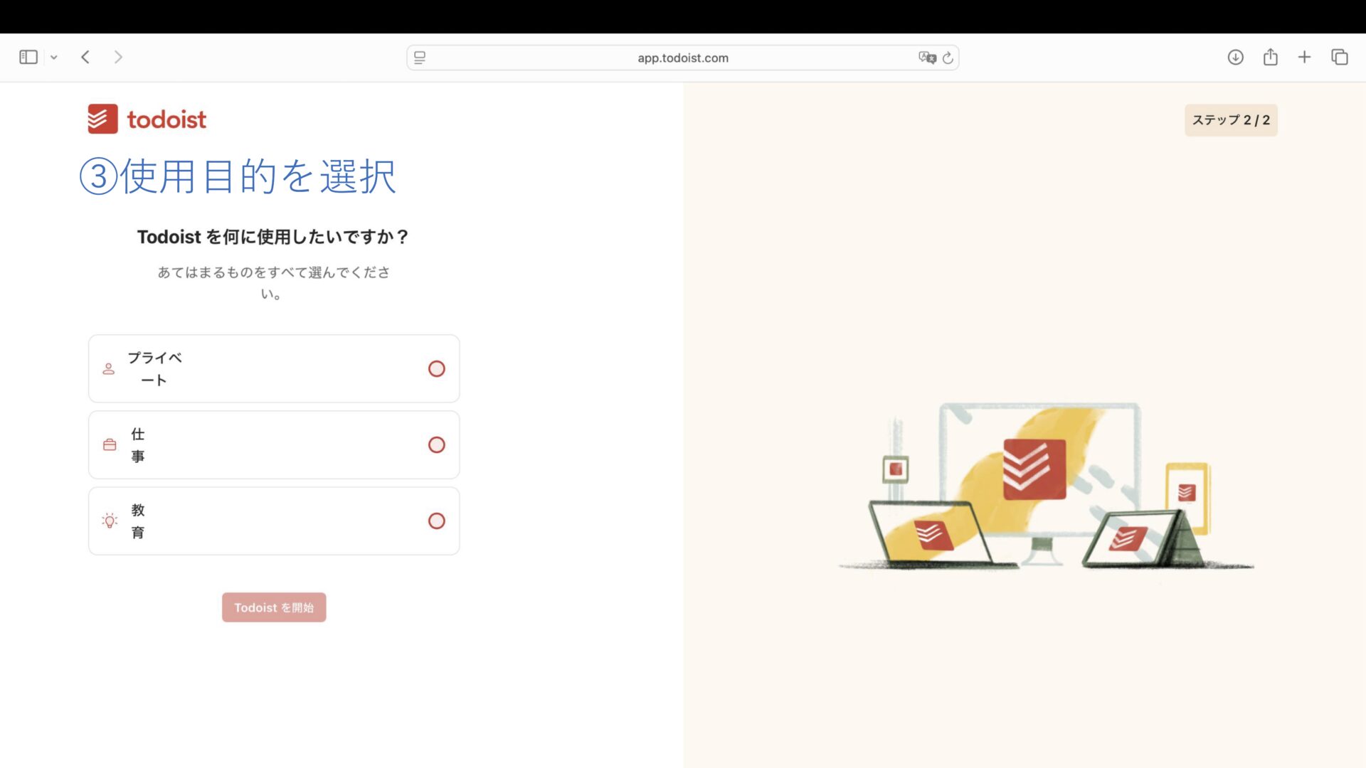Select the 仕事 radio button
Viewport: 1366px width, 768px height.
[436, 444]
